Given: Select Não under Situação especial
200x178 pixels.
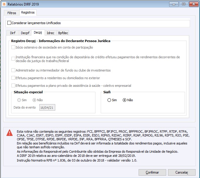Looking at the screenshot, I should (34, 100).
